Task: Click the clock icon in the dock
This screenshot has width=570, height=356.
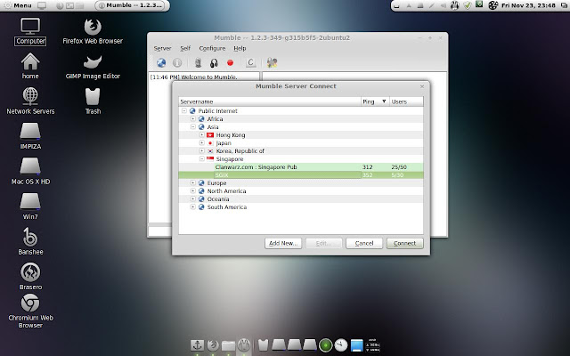Action: (x=340, y=345)
